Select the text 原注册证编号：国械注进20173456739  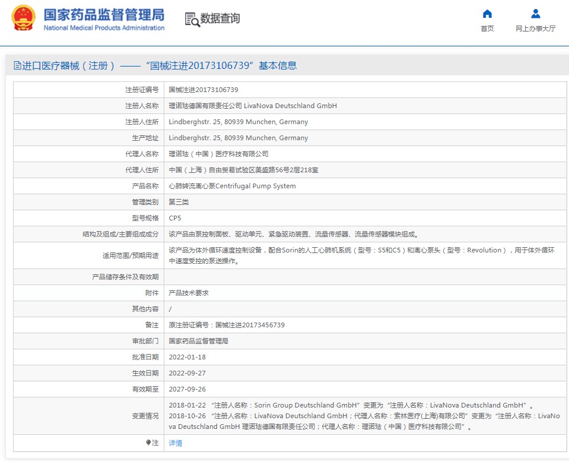click(x=227, y=325)
